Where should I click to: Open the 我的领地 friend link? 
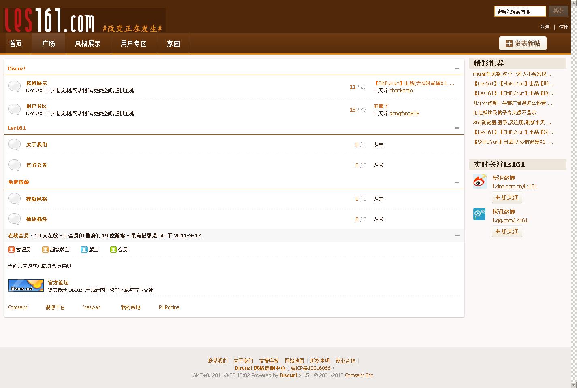[x=130, y=307]
